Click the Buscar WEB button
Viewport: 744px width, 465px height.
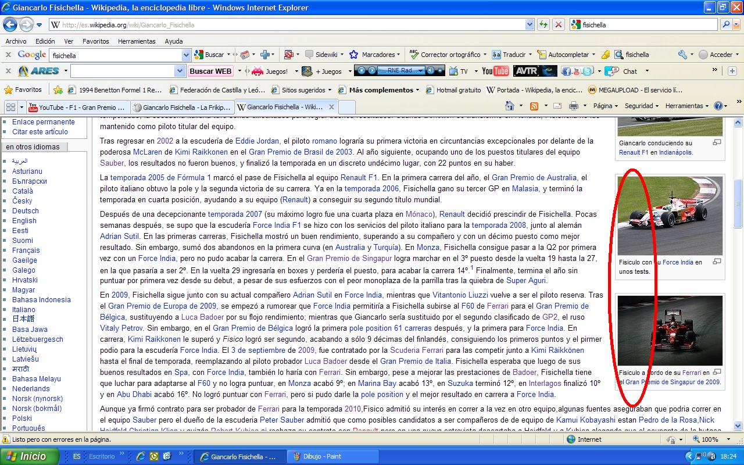[x=210, y=71]
